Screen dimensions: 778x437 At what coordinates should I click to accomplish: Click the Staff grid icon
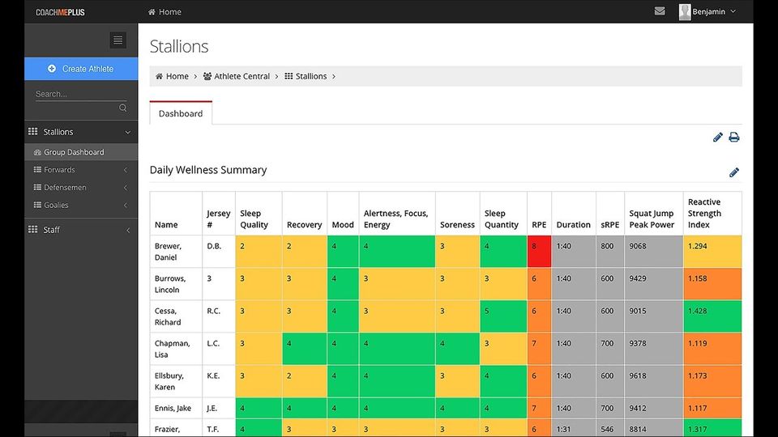coord(32,229)
